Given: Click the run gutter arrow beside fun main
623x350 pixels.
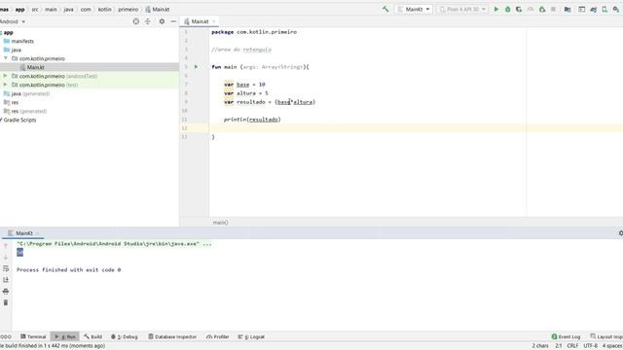Looking at the screenshot, I should (196, 67).
